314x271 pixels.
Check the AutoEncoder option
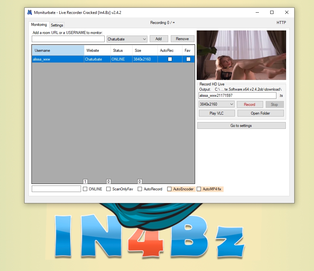pyautogui.click(x=169, y=189)
